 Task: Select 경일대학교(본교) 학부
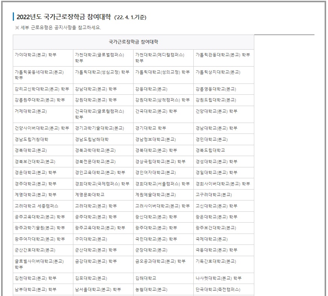tap(217, 173)
